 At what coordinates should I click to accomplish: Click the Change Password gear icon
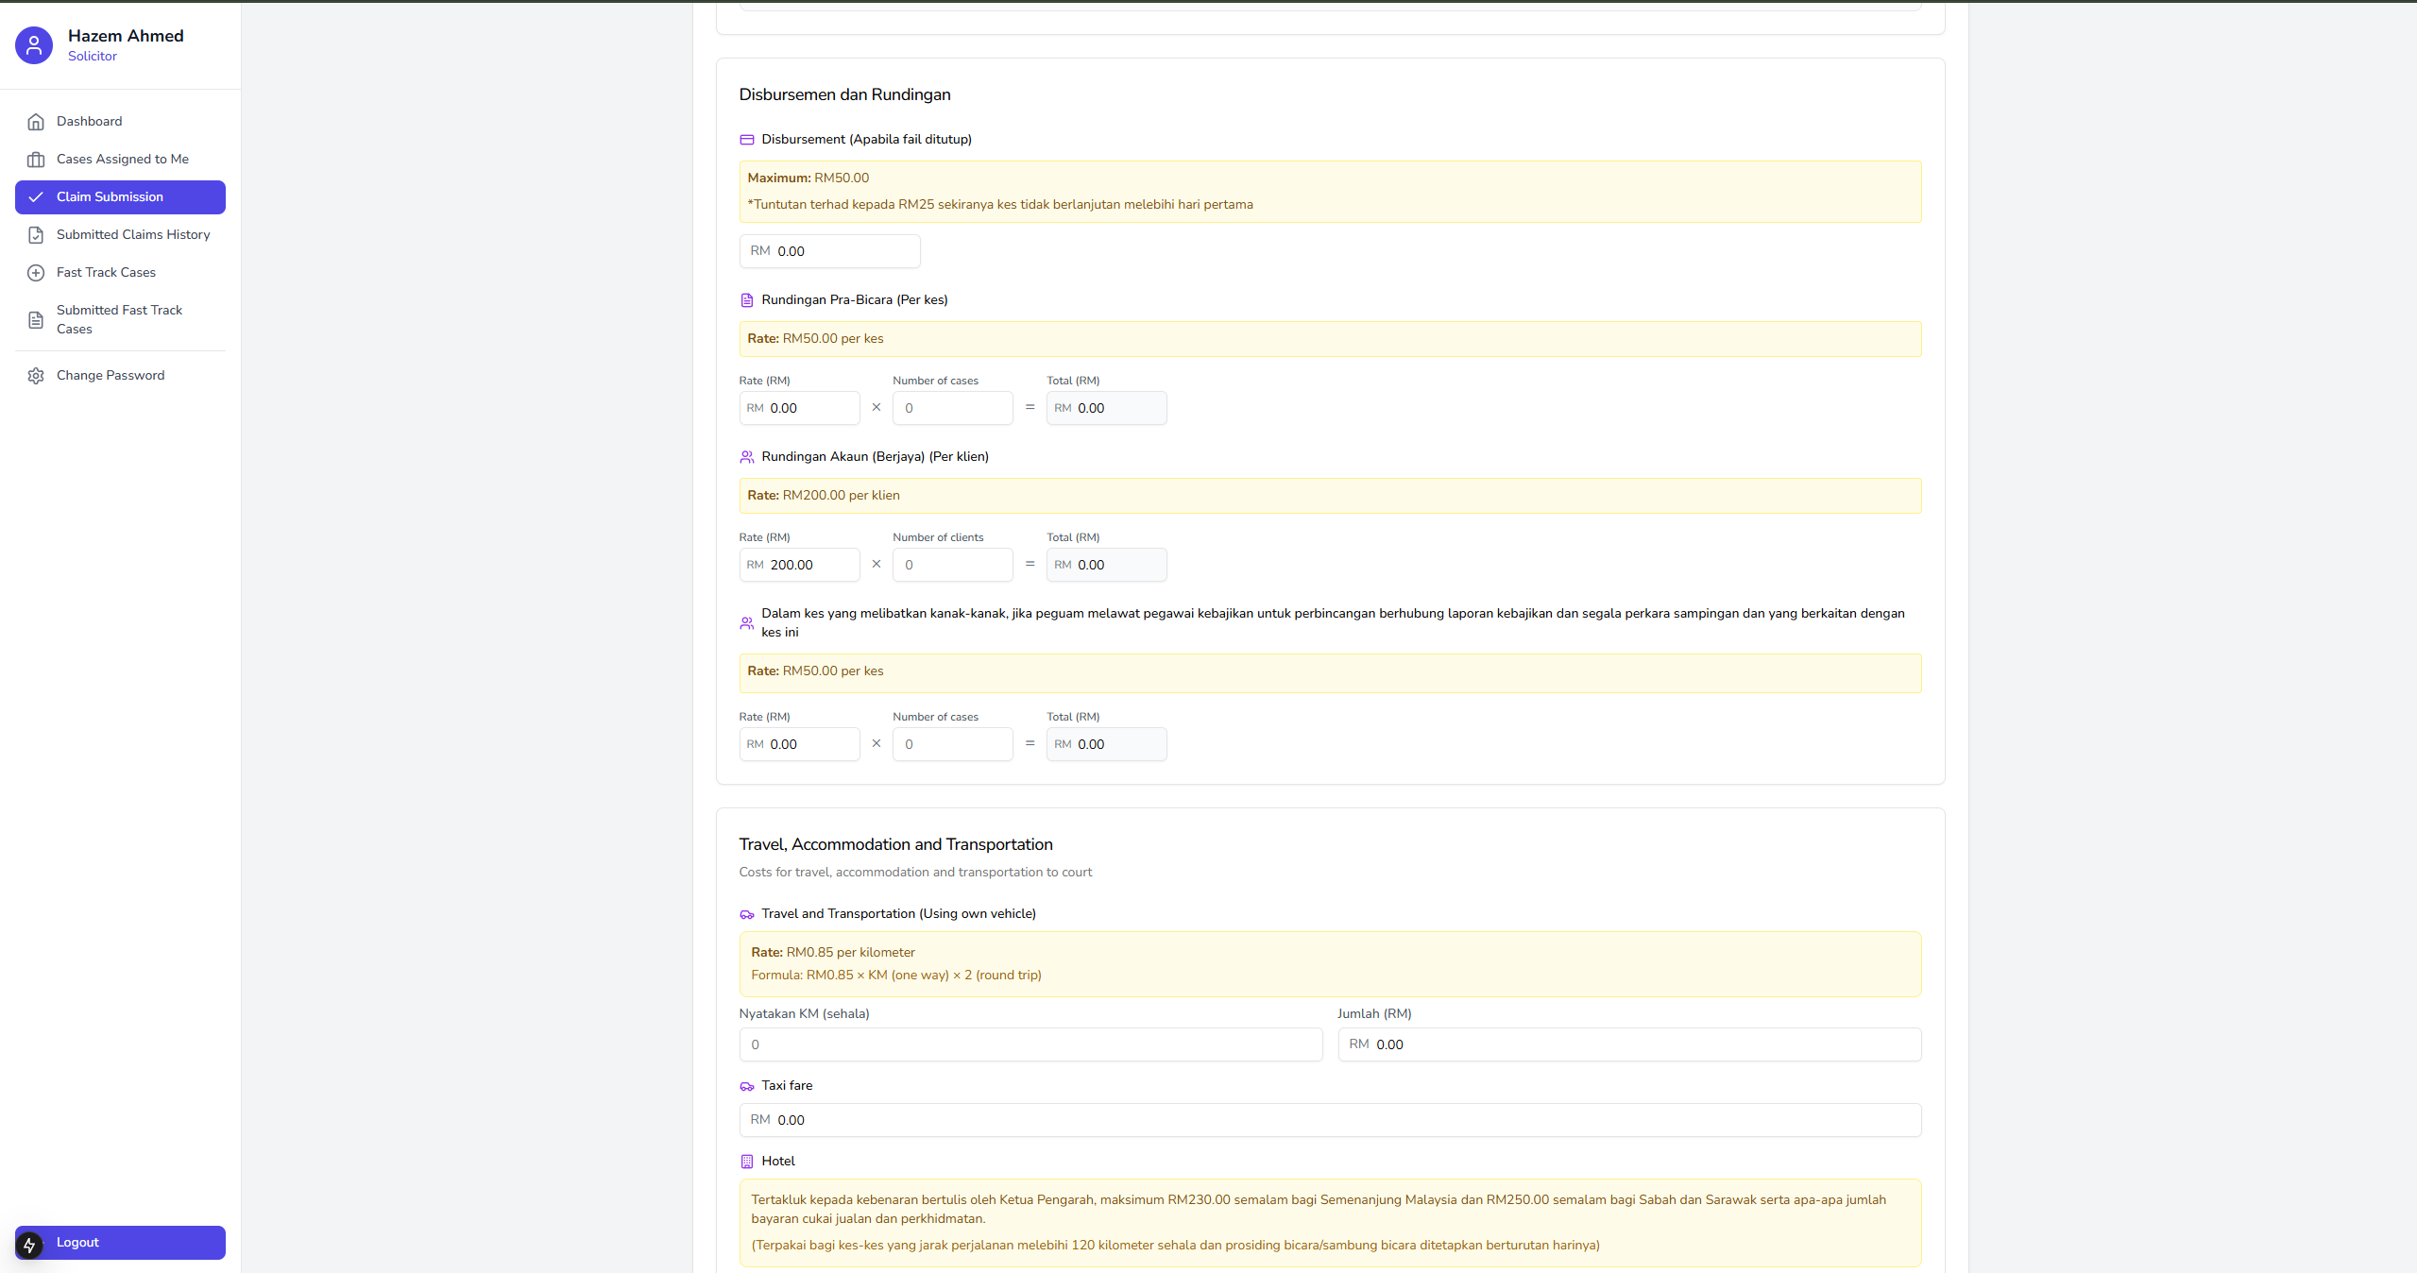click(36, 376)
